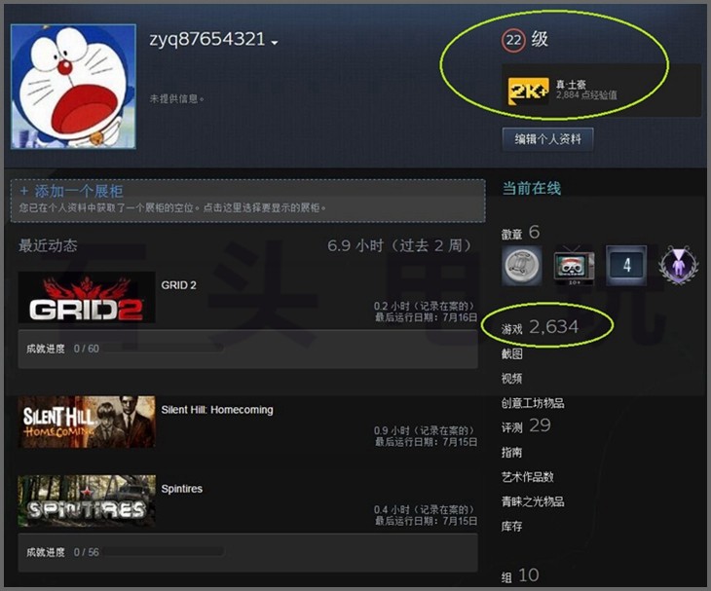Image resolution: width=711 pixels, height=591 pixels.
Task: Open the 游戏 2,634 games list
Action: click(x=540, y=327)
